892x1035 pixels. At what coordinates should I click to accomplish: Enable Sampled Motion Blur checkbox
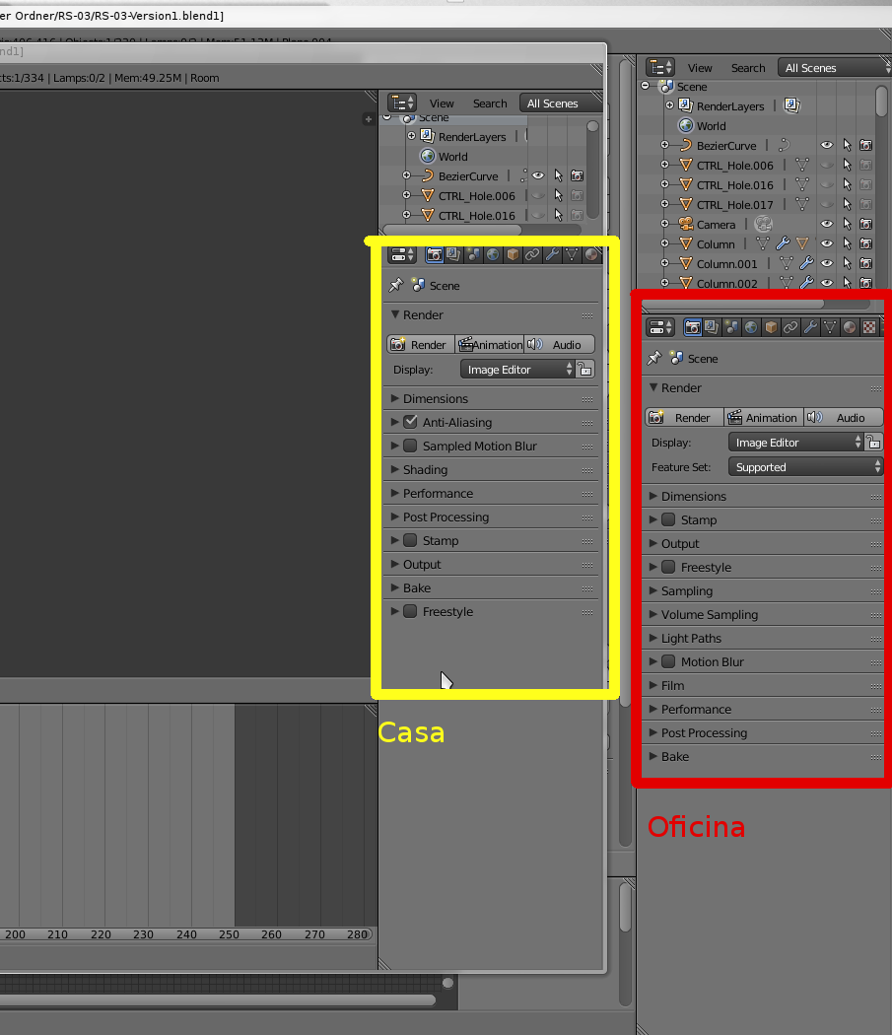coord(410,446)
